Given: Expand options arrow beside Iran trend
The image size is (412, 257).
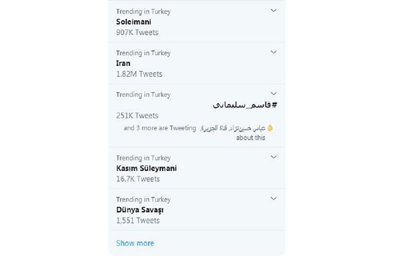Looking at the screenshot, I should point(273,52).
